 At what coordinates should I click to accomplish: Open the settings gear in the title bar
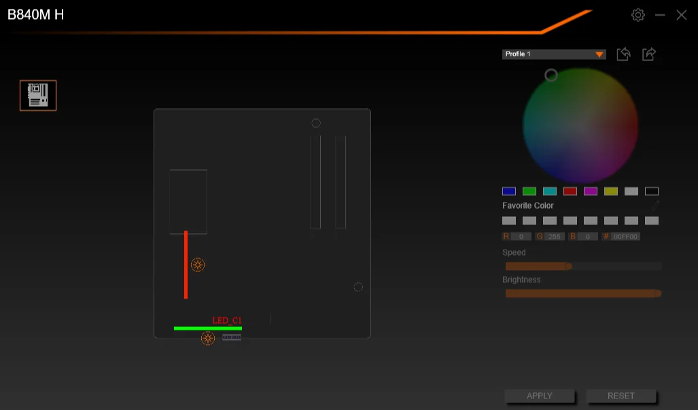(x=638, y=15)
